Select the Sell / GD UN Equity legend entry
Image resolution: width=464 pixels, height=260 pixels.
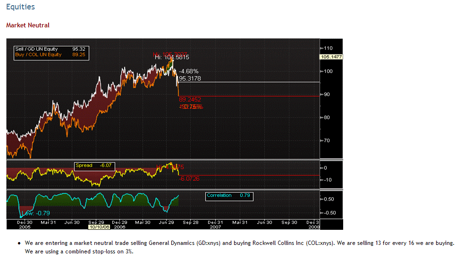click(x=51, y=49)
